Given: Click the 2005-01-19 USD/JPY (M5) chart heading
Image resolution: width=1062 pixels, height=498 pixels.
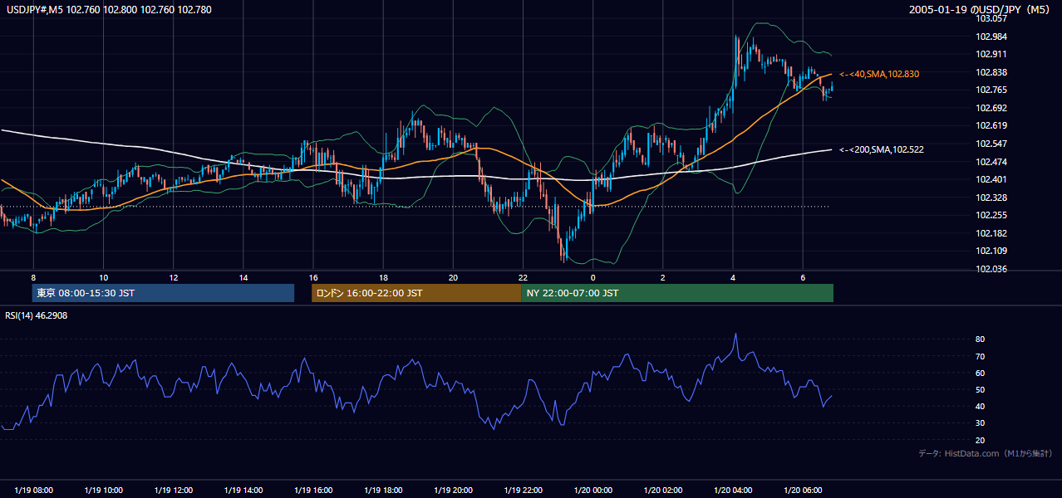Looking at the screenshot, I should click(981, 10).
